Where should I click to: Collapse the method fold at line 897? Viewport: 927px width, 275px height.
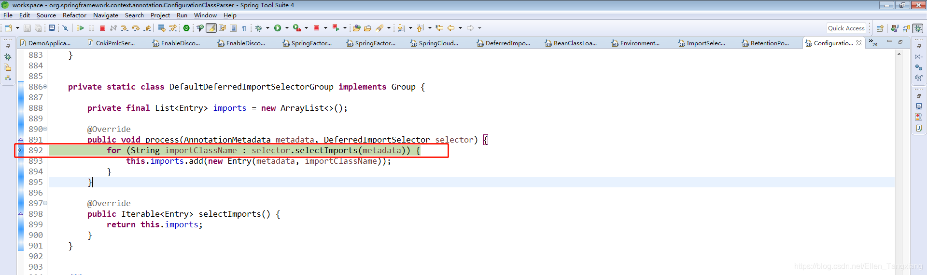[45, 203]
